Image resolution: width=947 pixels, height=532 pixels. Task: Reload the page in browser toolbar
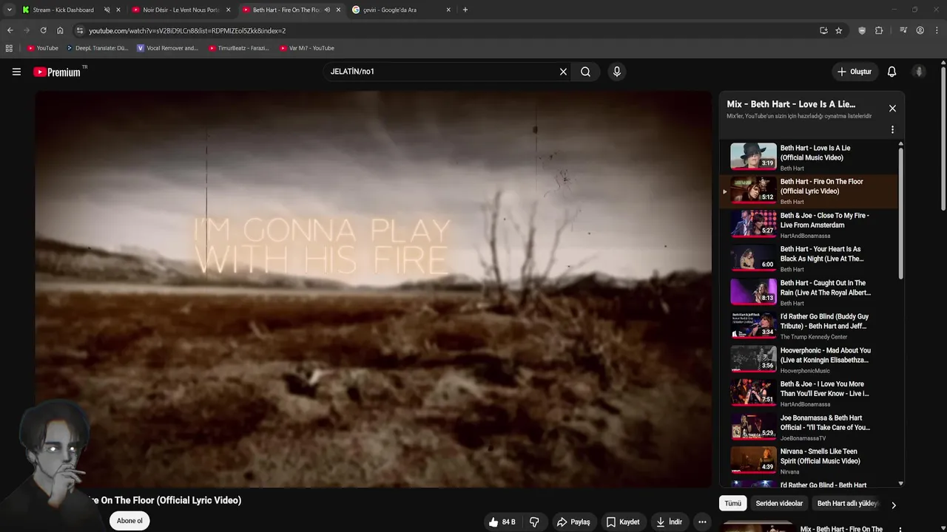43,30
